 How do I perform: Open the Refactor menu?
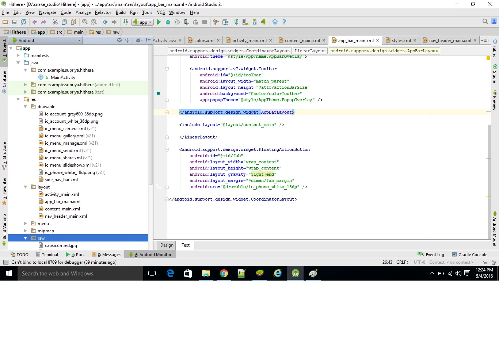point(103,12)
